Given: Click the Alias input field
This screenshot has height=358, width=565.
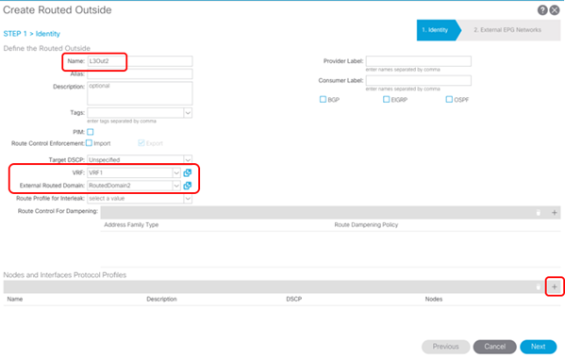Looking at the screenshot, I should tap(140, 74).
